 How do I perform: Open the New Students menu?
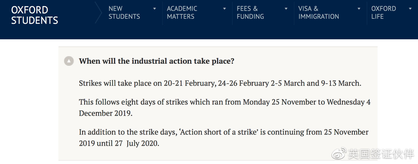point(124,13)
